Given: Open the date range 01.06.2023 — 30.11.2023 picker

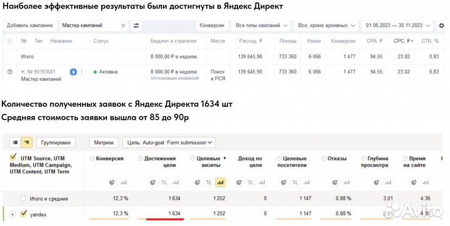Looking at the screenshot, I should 397,26.
